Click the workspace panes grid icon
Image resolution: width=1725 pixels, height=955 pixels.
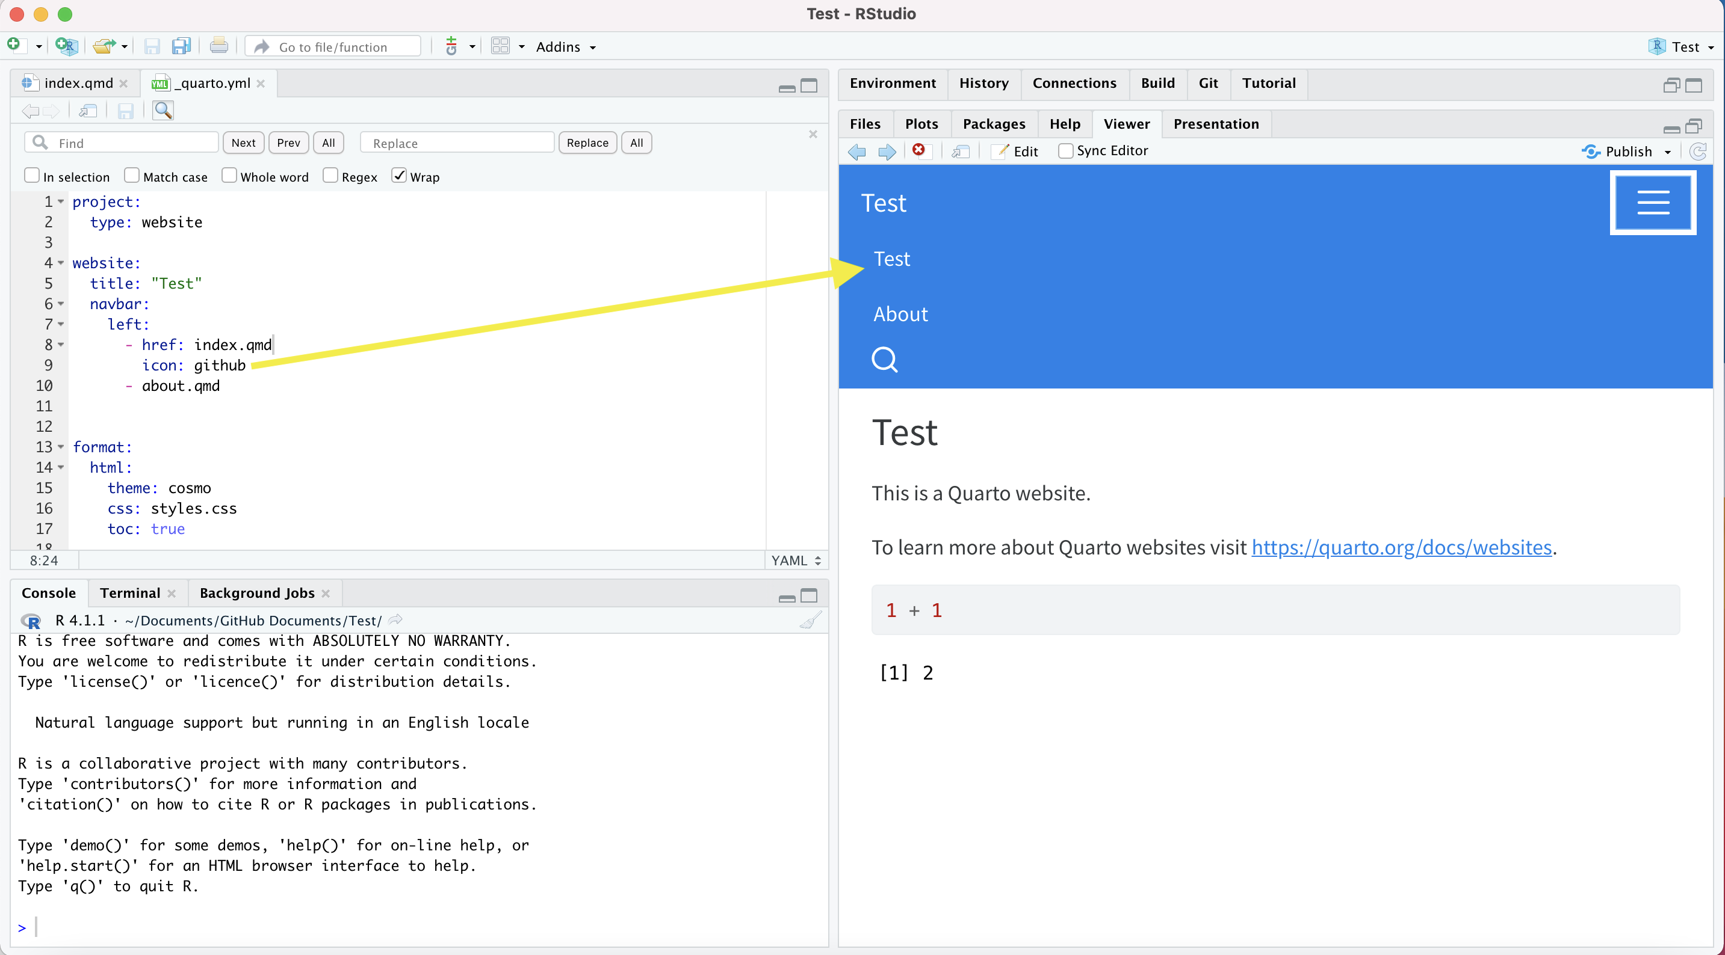coord(500,46)
